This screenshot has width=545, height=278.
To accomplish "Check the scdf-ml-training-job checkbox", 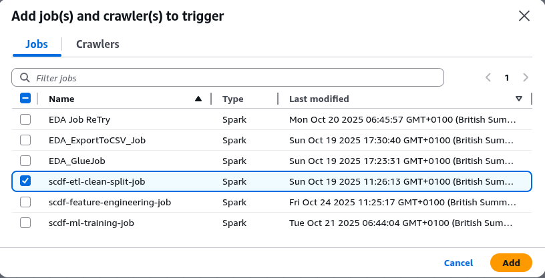I will click(25, 223).
